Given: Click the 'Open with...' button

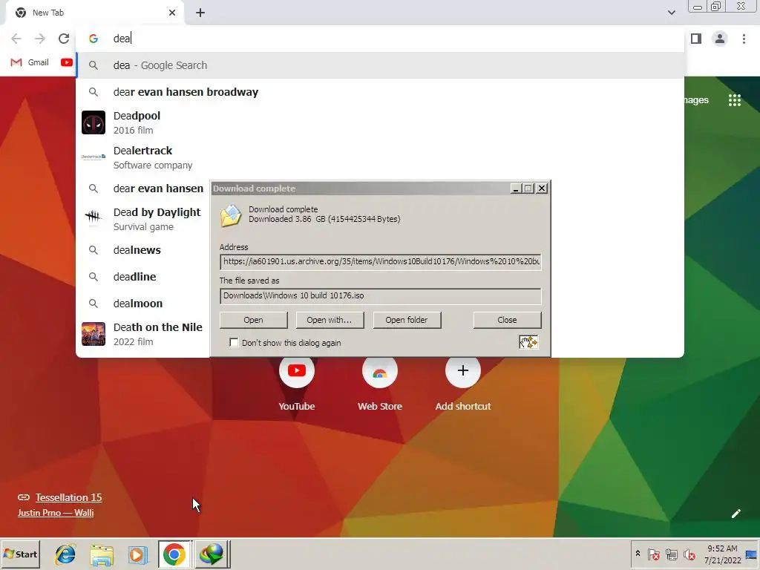Looking at the screenshot, I should [x=330, y=320].
